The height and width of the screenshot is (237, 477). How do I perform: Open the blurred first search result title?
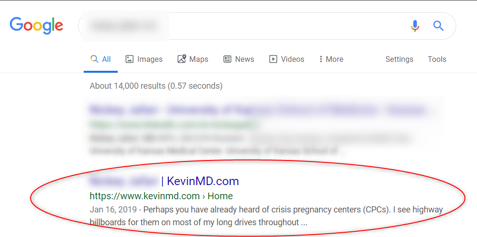(257, 110)
